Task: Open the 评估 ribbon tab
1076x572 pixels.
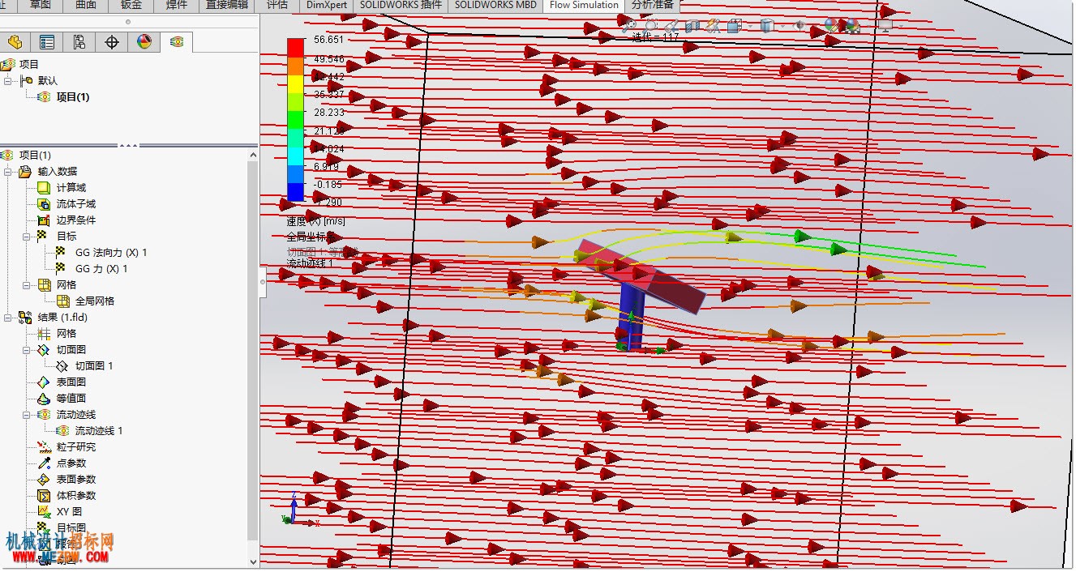Action: coord(277,5)
